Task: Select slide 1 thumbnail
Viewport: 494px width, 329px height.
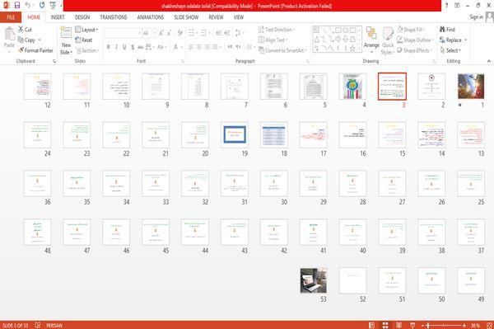Action: point(471,86)
